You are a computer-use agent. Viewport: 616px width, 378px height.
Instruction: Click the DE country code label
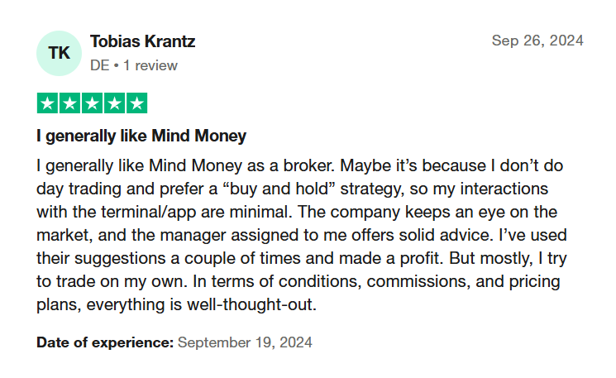pyautogui.click(x=100, y=65)
